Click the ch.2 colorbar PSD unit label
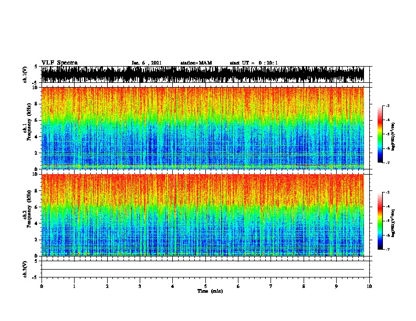 [393, 223]
